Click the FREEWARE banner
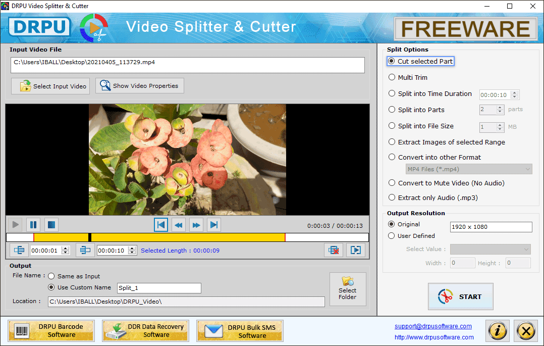 (x=466, y=28)
